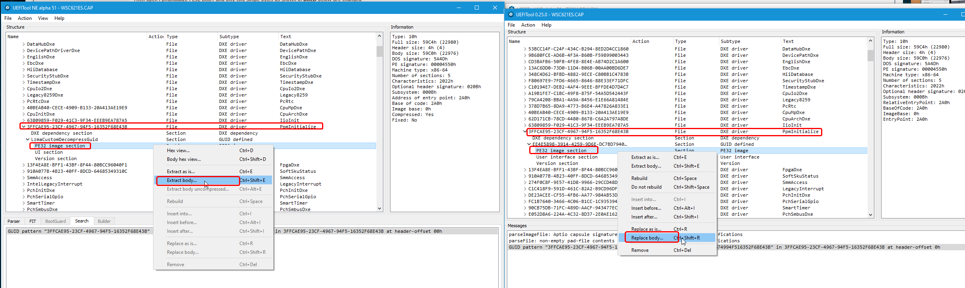Open Help menu in UEFITool NE window
This screenshot has height=288, width=965.
click(x=59, y=18)
